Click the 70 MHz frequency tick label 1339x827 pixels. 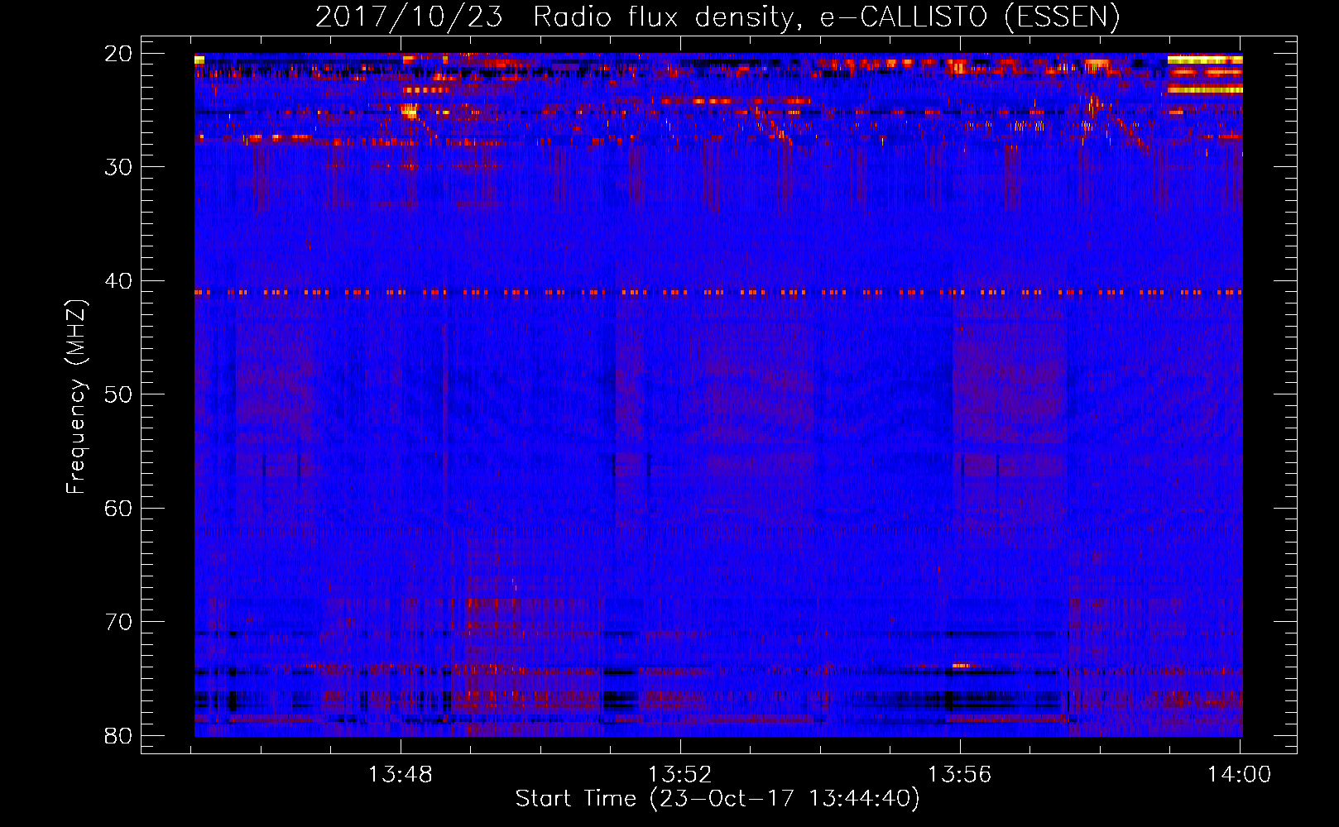click(x=118, y=622)
